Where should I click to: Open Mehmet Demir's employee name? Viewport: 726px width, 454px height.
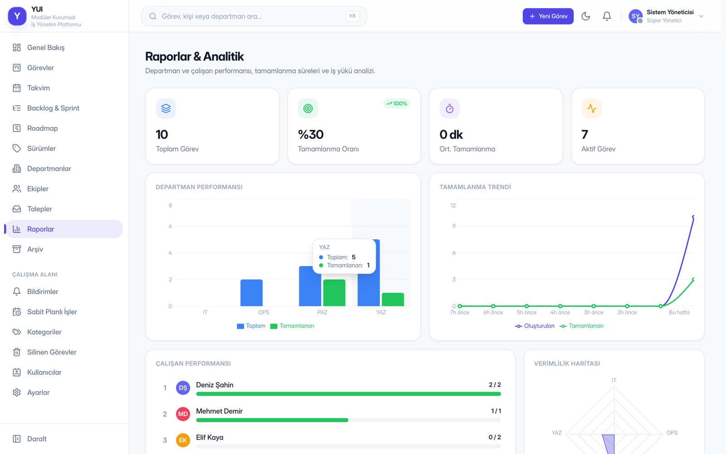tap(219, 411)
